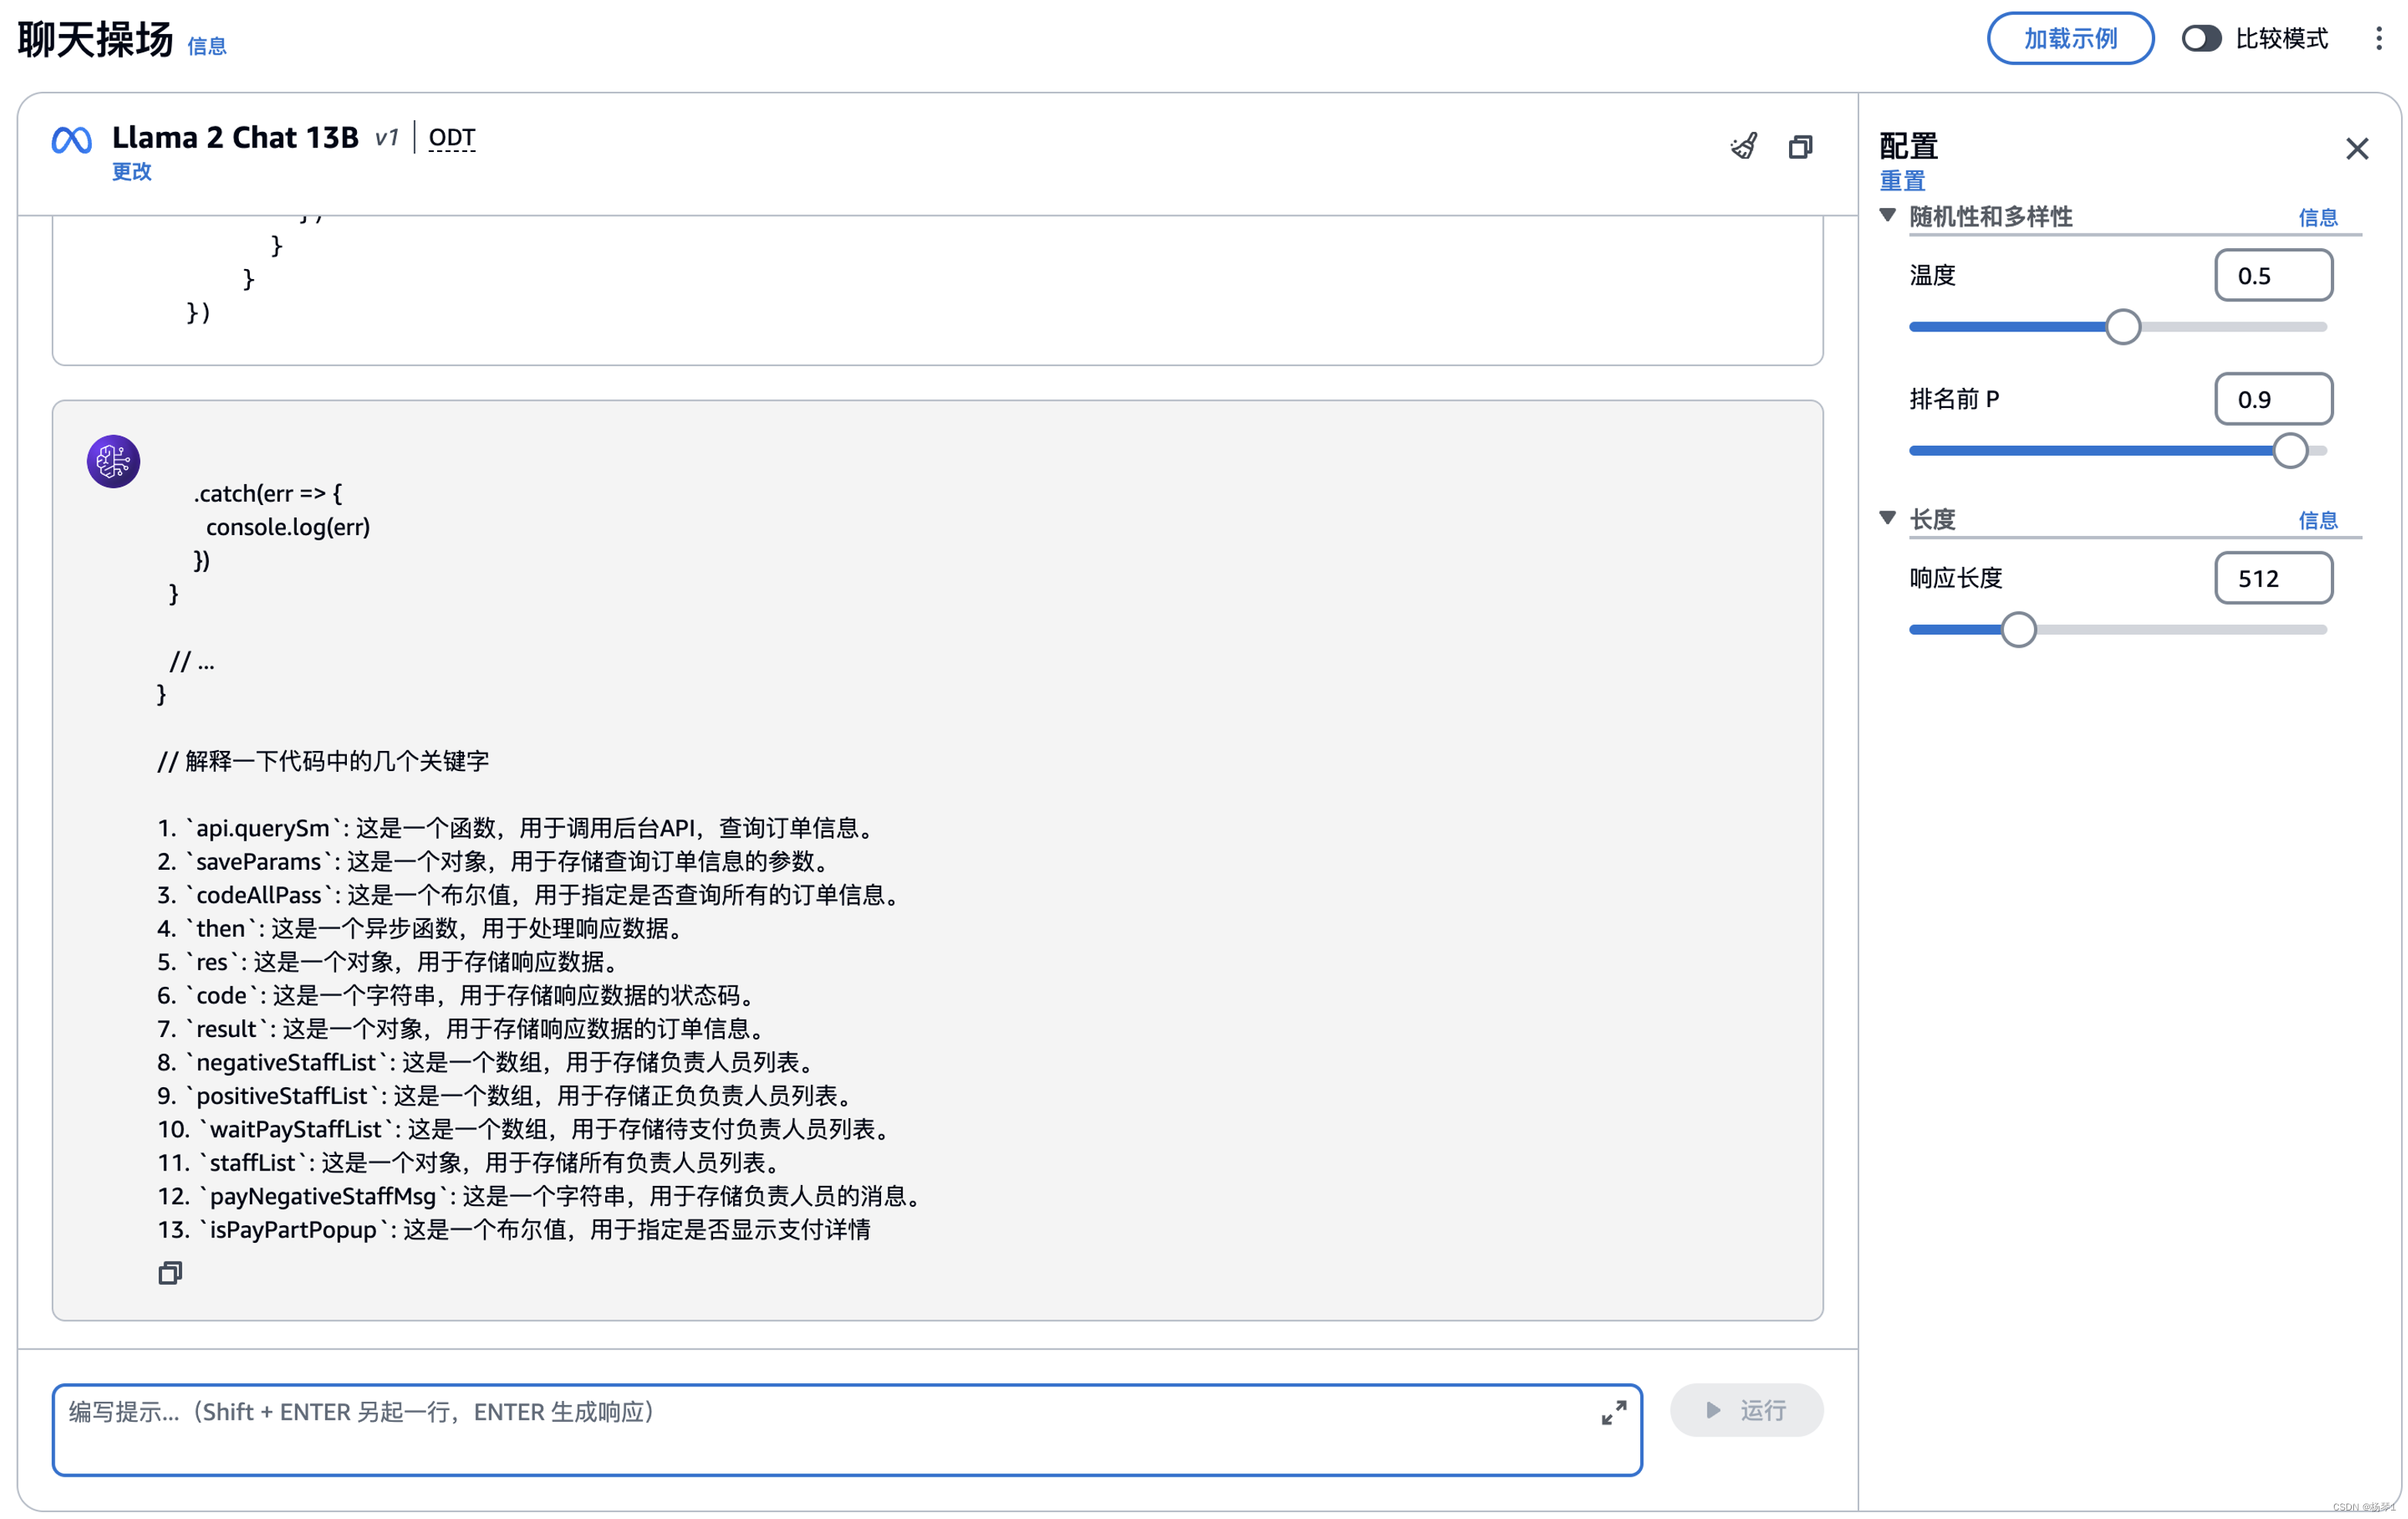Toggle the 比较模式 compare mode switch
This screenshot has width=2408, height=1519.
(2201, 39)
